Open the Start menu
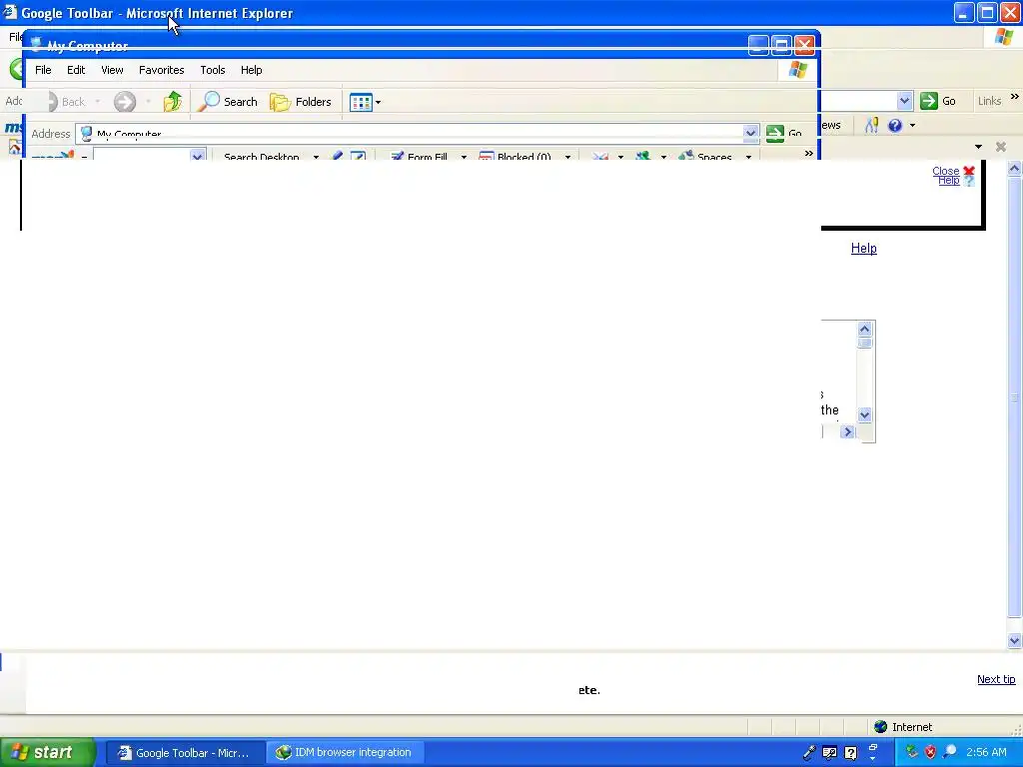 pyautogui.click(x=47, y=753)
